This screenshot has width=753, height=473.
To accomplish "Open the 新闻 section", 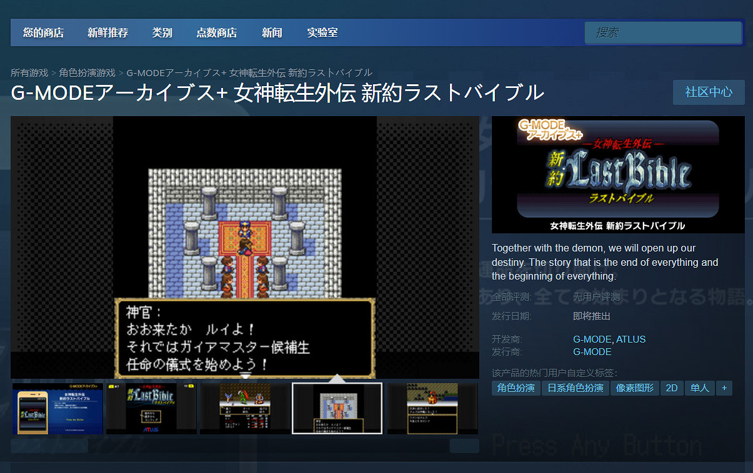I will coord(272,32).
